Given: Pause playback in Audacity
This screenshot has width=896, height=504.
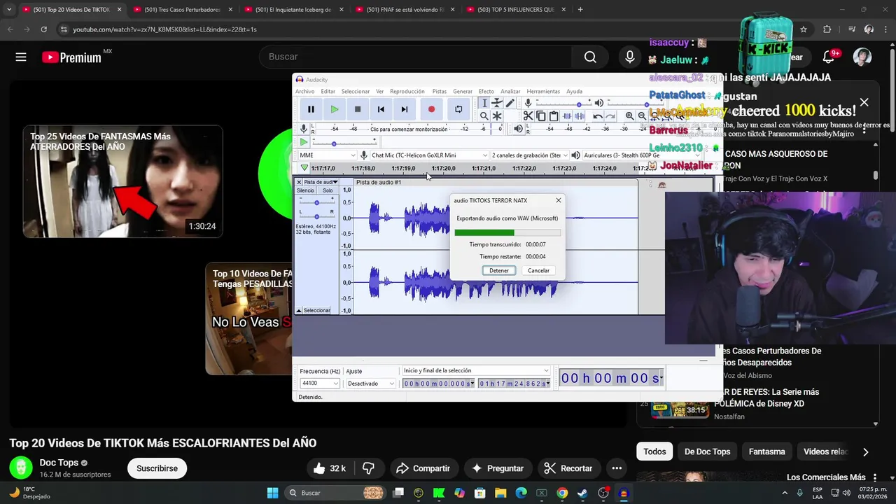Looking at the screenshot, I should click(x=311, y=109).
